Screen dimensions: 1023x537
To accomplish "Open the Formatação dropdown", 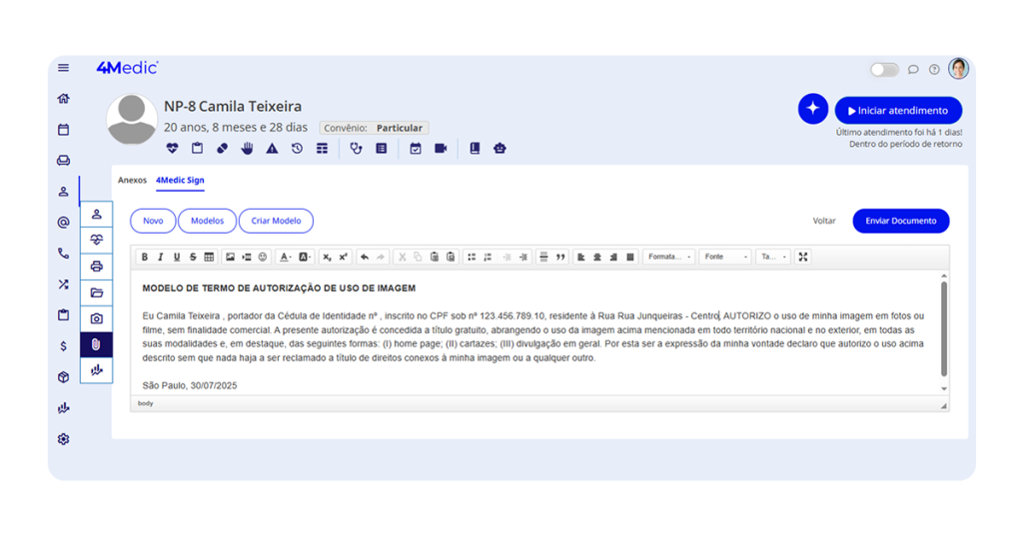I will 669,257.
